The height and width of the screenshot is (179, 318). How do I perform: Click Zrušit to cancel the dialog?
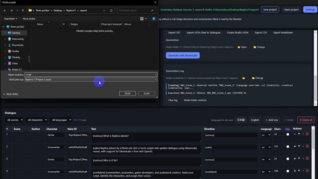147,93
